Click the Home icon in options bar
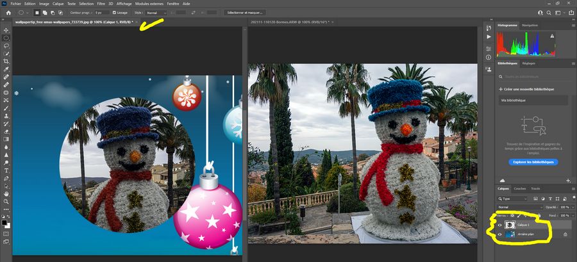 click(8, 13)
